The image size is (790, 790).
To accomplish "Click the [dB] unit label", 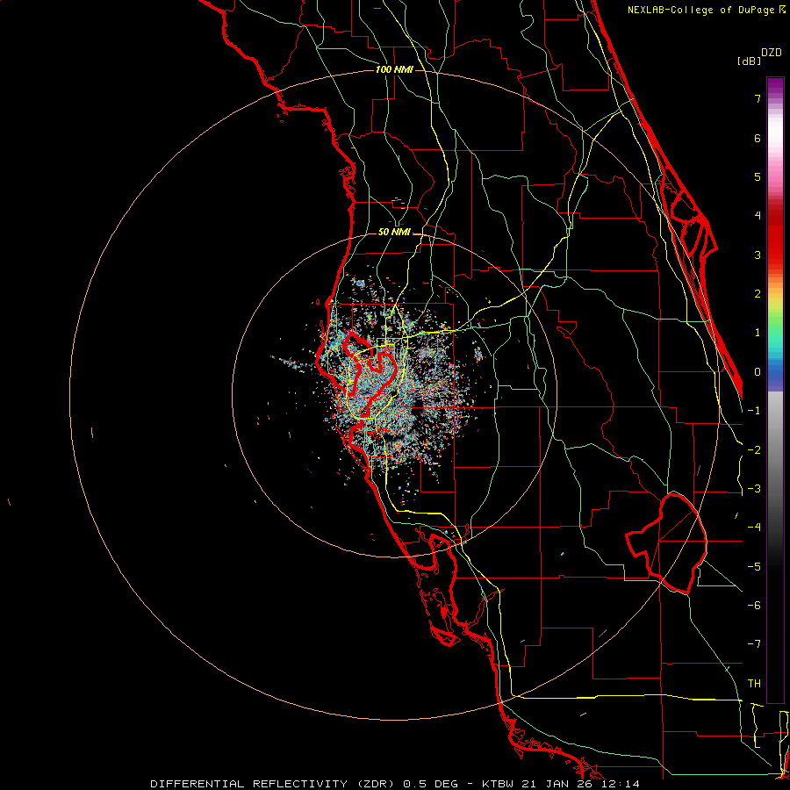I will click(749, 61).
